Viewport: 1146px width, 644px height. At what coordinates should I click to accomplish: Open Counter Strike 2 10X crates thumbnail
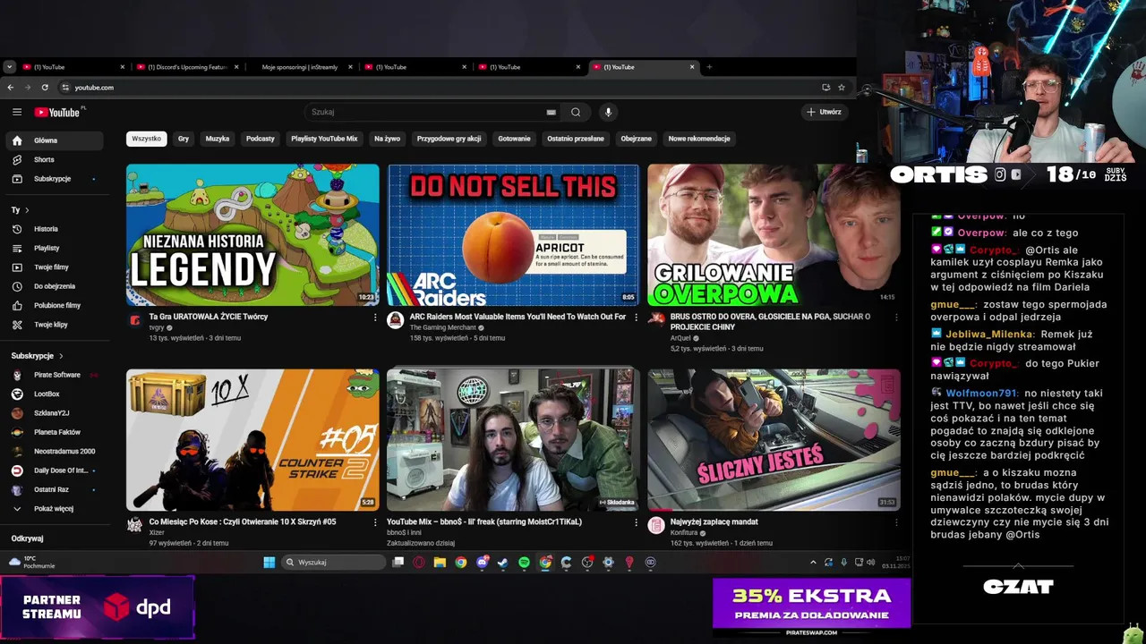point(252,440)
